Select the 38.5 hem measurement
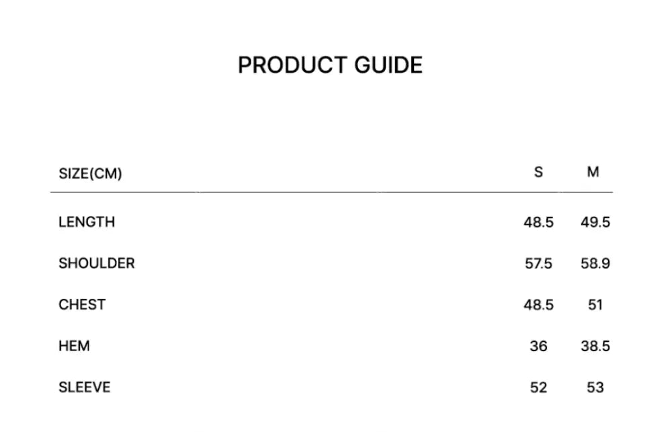The width and height of the screenshot is (672, 432). point(595,347)
